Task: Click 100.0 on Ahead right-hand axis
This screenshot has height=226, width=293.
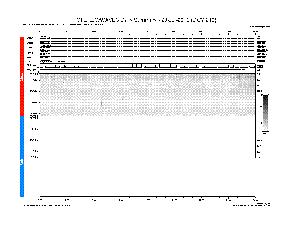Action: click(260, 91)
